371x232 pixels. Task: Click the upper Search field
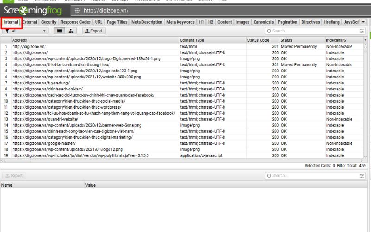click(x=315, y=31)
